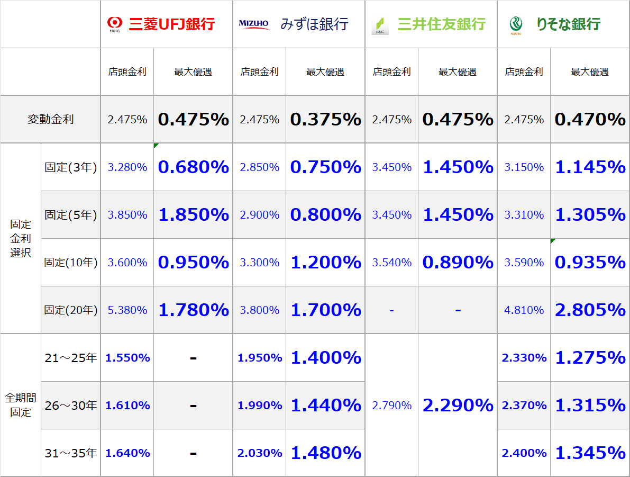Select the りそな銀行 bank name heading
This screenshot has height=477, width=630.
coord(569,24)
